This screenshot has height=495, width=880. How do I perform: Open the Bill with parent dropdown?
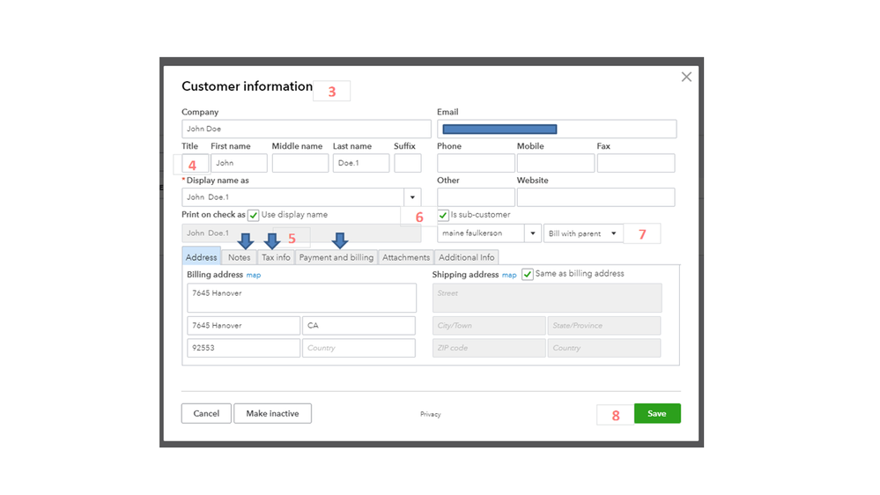[583, 233]
